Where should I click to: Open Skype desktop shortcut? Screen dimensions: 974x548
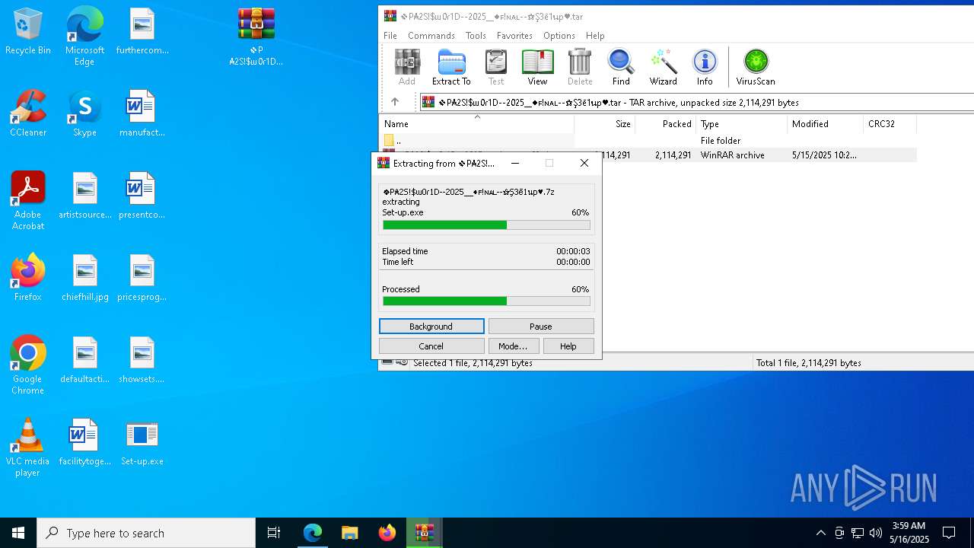pyautogui.click(x=84, y=114)
